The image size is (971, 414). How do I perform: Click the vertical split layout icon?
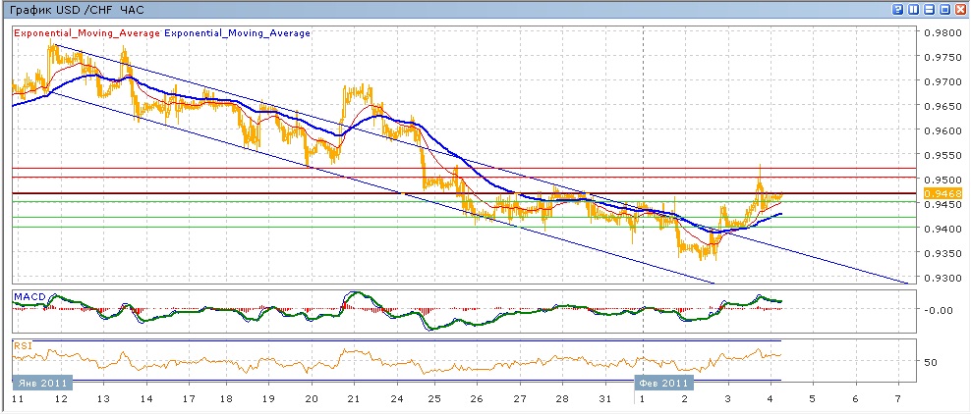[x=914, y=9]
